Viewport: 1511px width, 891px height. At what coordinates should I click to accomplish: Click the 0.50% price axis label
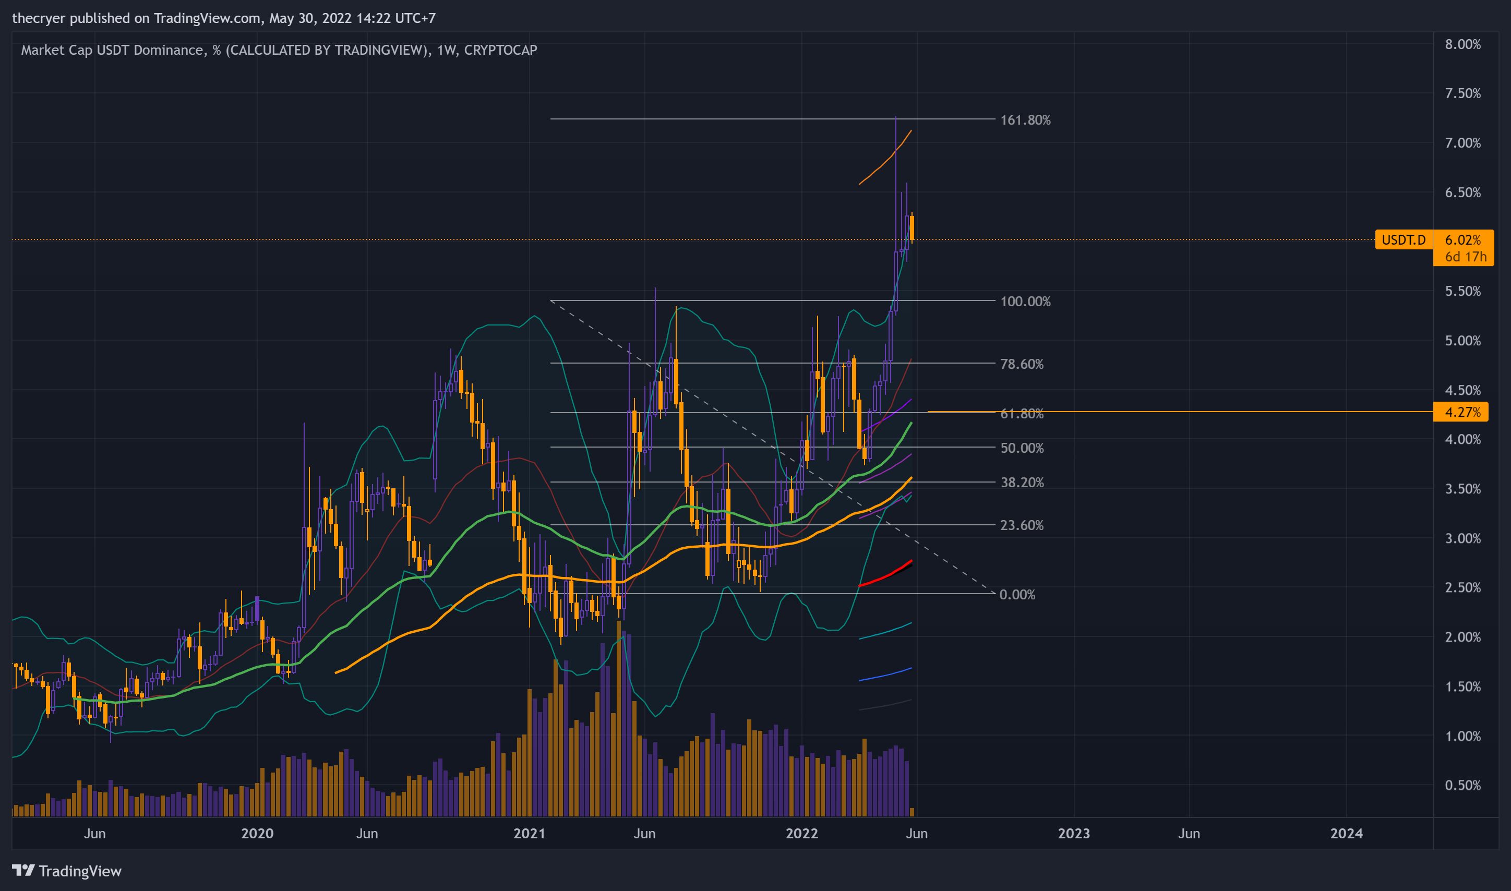pyautogui.click(x=1462, y=785)
